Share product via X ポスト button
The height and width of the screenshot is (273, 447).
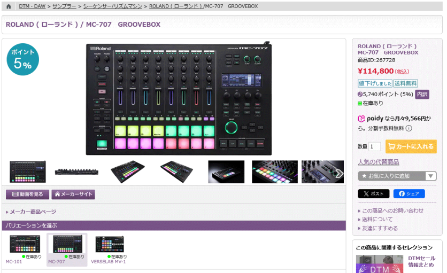[373, 194]
